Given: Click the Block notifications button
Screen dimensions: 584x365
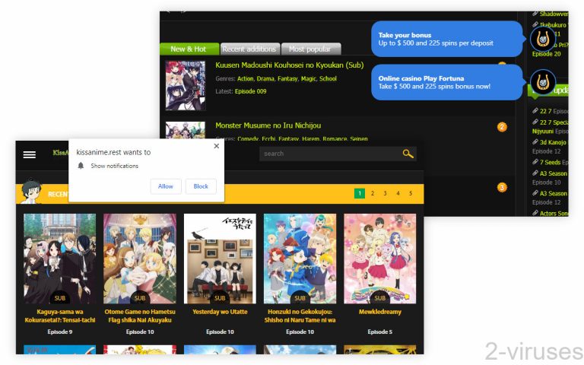Looking at the screenshot, I should click(201, 186).
